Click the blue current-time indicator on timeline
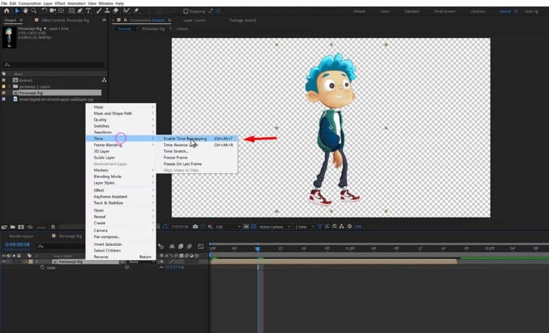The image size is (549, 333). click(x=258, y=249)
